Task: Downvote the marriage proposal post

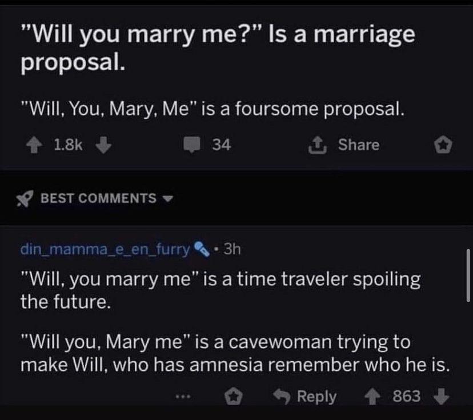Action: coord(103,145)
